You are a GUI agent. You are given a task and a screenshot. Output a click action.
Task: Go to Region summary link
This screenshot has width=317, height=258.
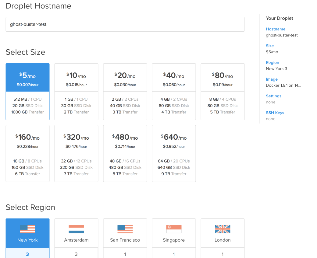click(x=272, y=63)
